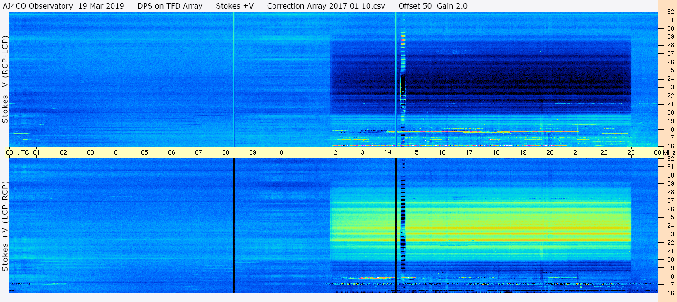Select hour 23 on the UTC time axis
The height and width of the screenshot is (302, 677).
point(631,152)
